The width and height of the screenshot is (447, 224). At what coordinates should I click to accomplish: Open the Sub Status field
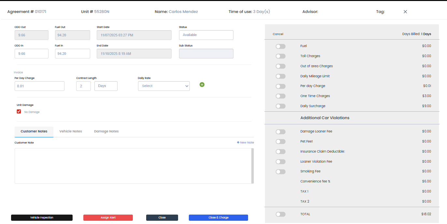206,54
